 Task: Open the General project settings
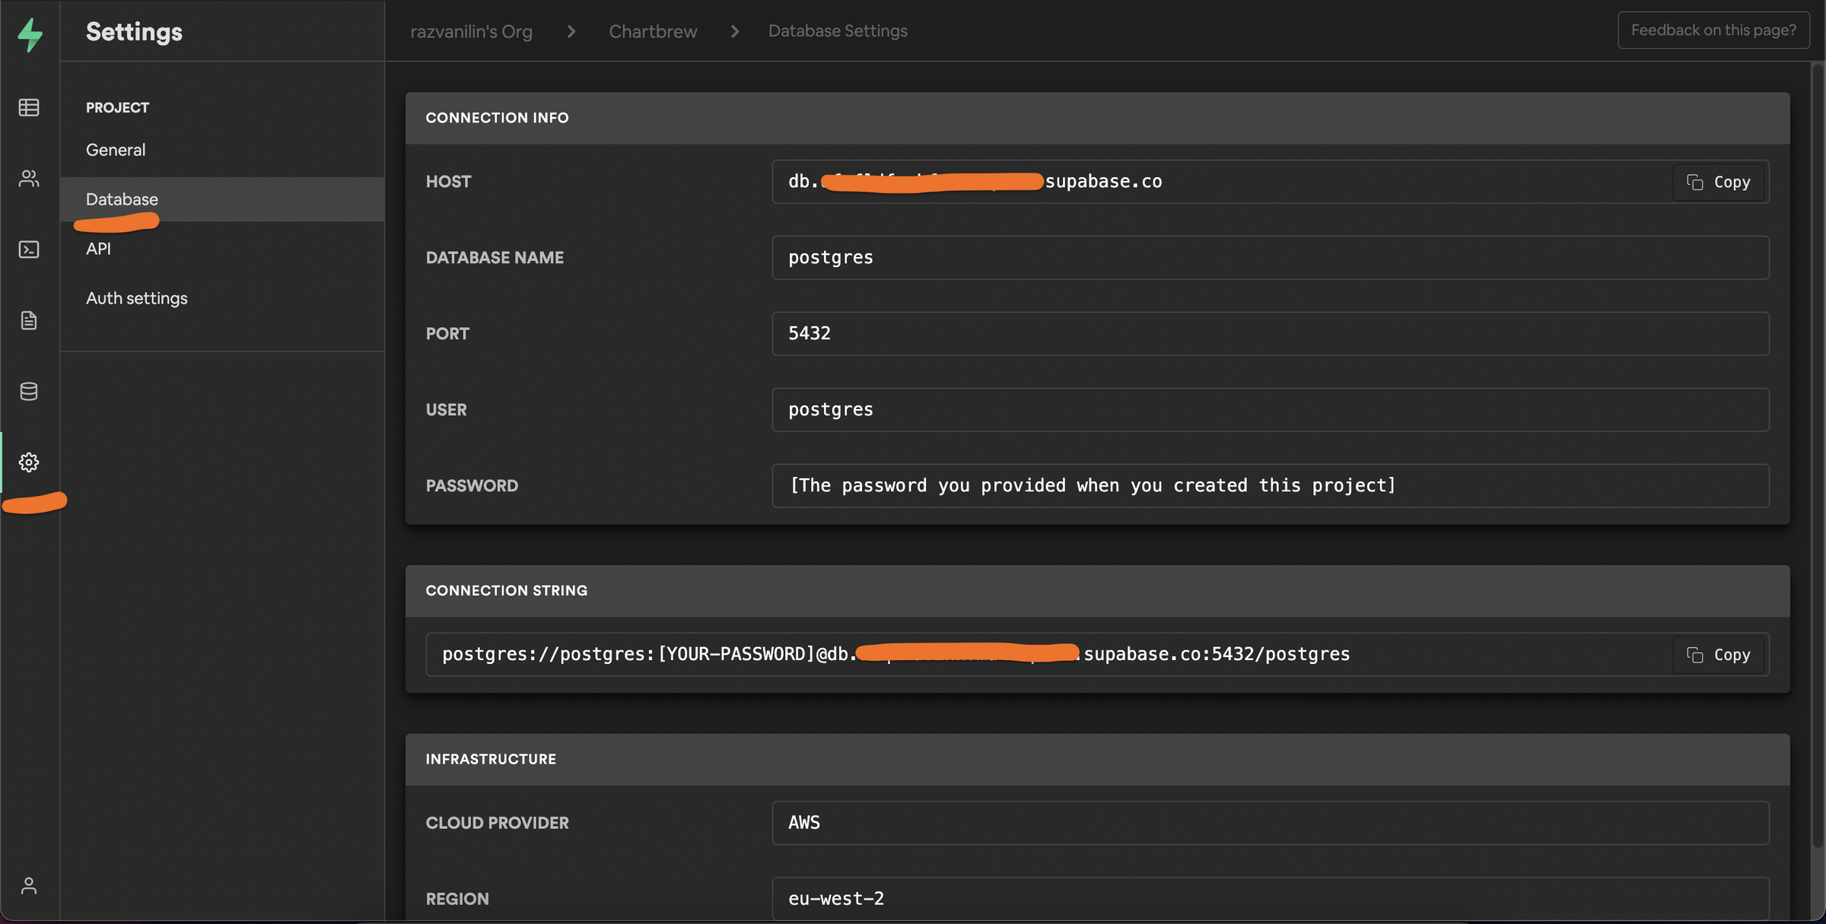[x=114, y=148]
